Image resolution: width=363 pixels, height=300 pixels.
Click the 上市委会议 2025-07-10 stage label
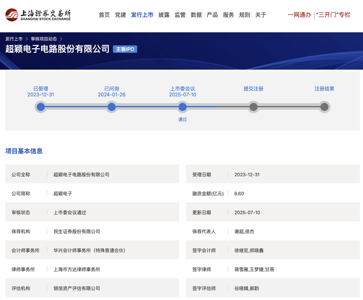pyautogui.click(x=183, y=92)
